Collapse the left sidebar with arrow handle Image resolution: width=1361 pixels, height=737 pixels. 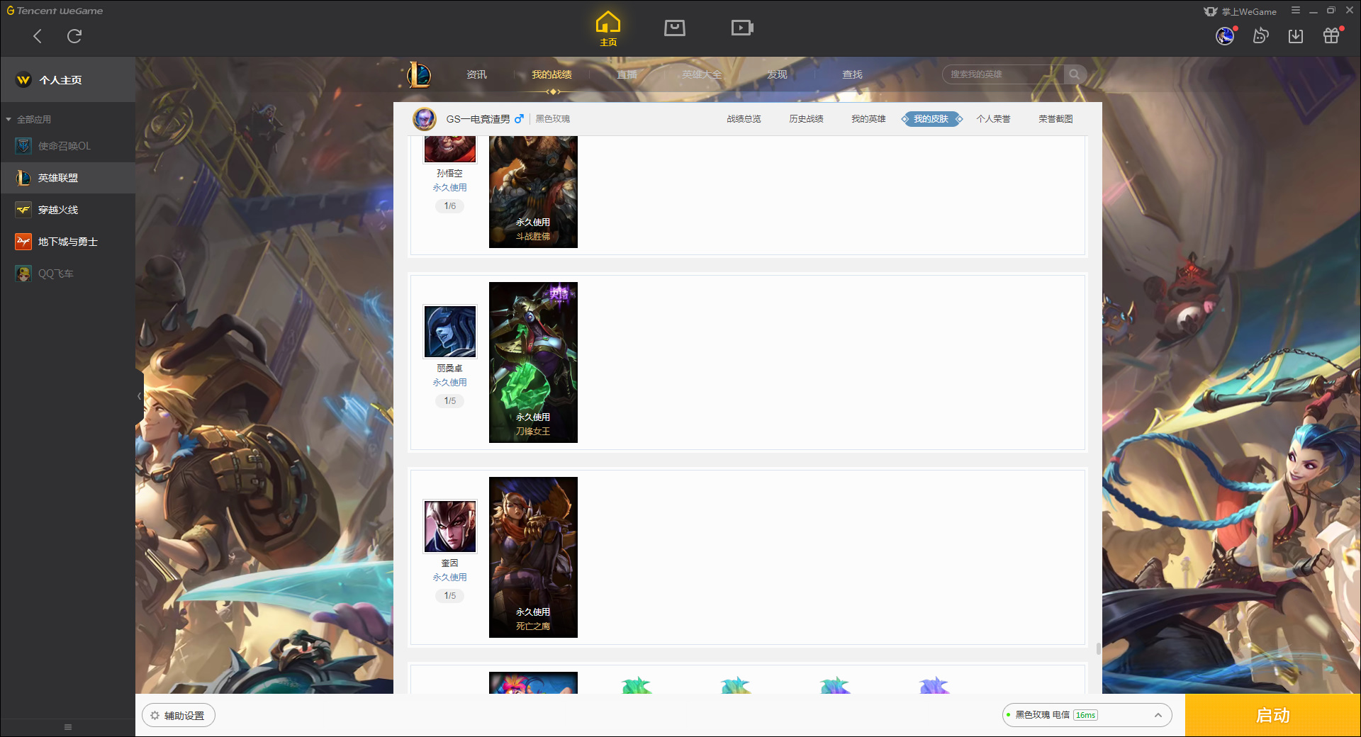(139, 396)
